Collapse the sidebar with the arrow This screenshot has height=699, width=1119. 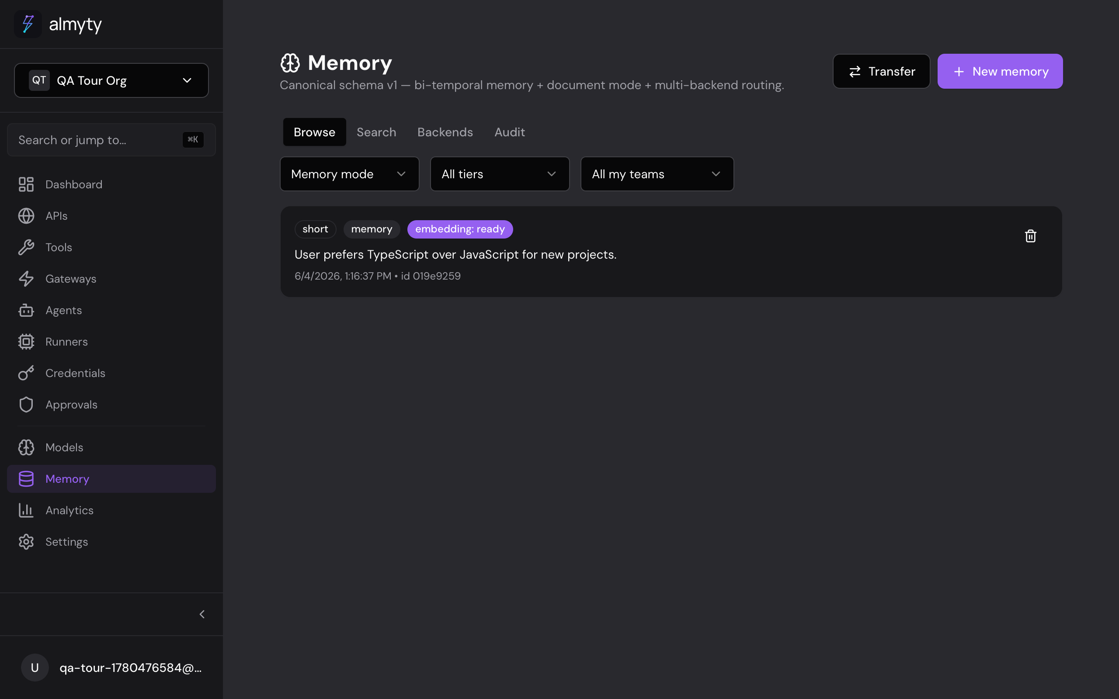[x=202, y=614]
